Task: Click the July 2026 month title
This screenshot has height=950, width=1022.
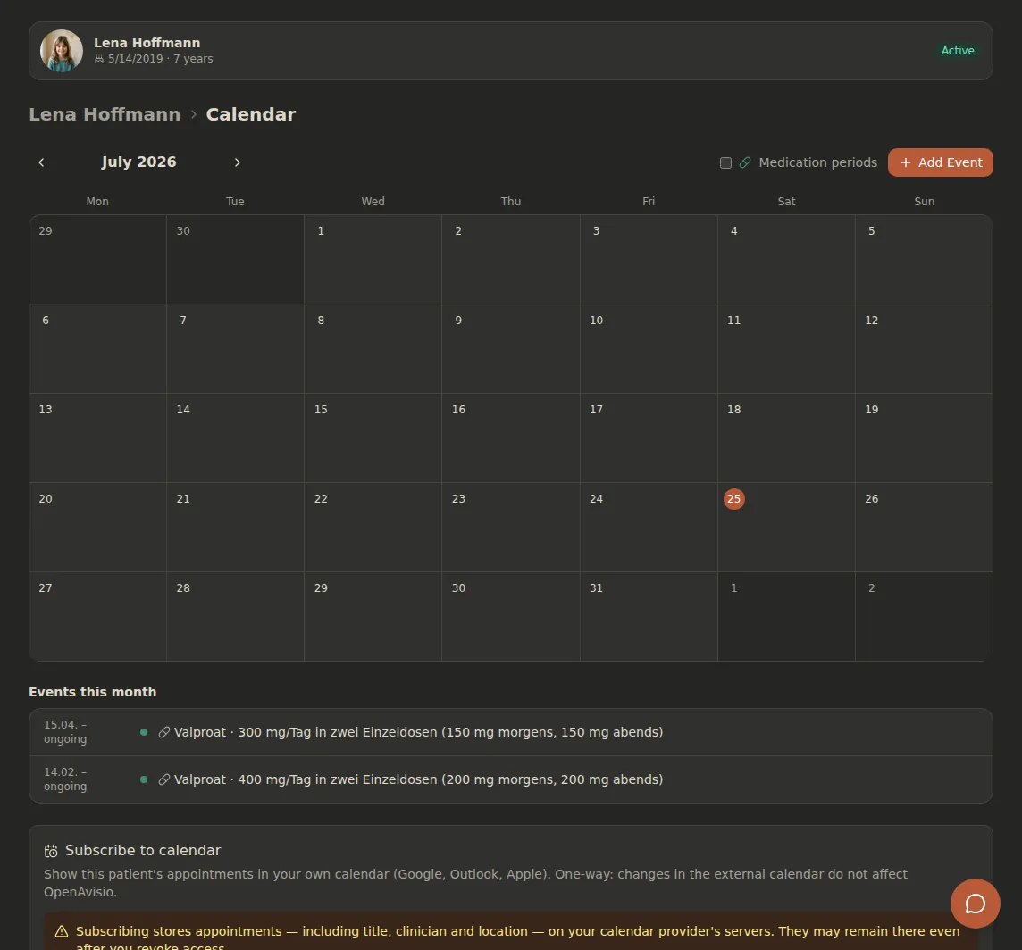Action: click(x=138, y=162)
